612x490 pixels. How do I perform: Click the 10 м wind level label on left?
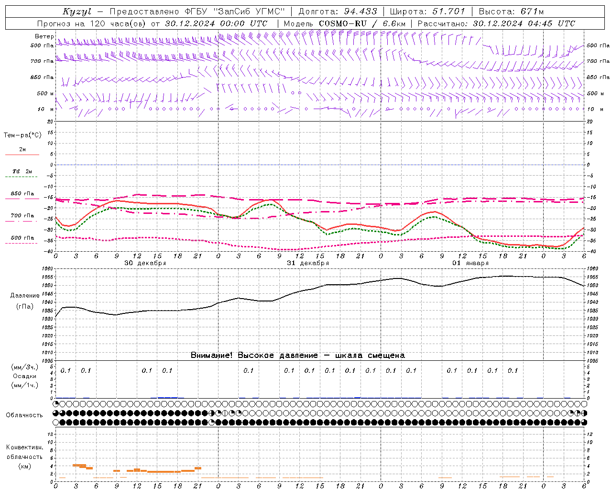tap(45, 110)
